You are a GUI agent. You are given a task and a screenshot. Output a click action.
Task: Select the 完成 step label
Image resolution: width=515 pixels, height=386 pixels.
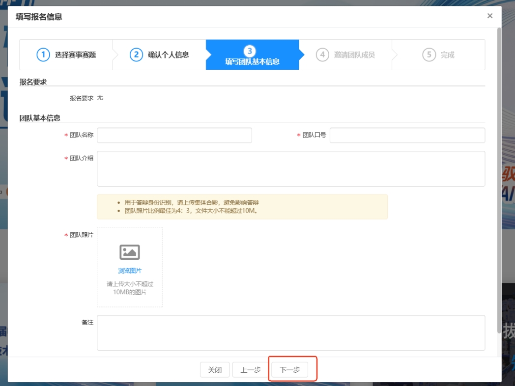point(447,55)
